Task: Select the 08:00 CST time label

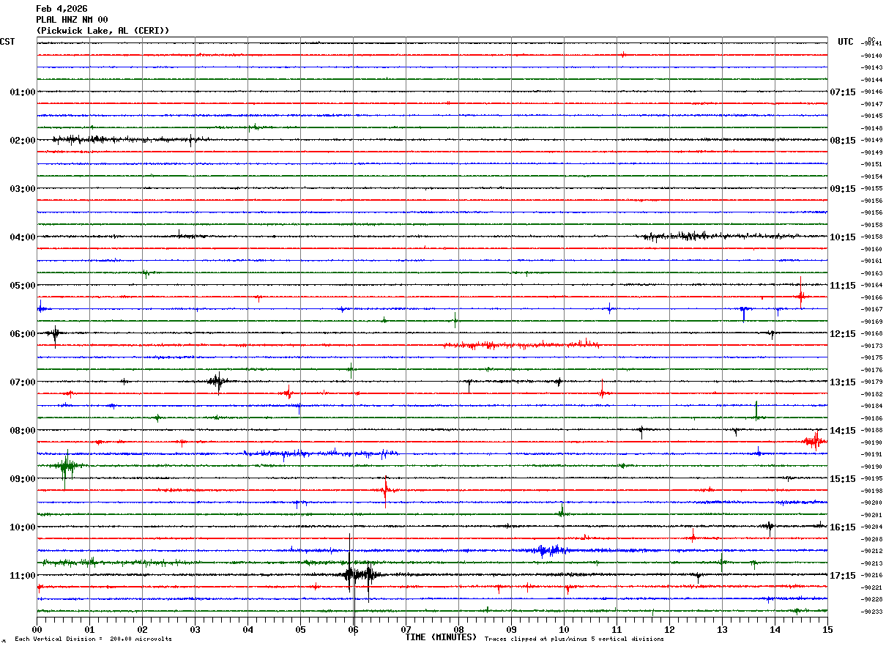Action: point(22,431)
